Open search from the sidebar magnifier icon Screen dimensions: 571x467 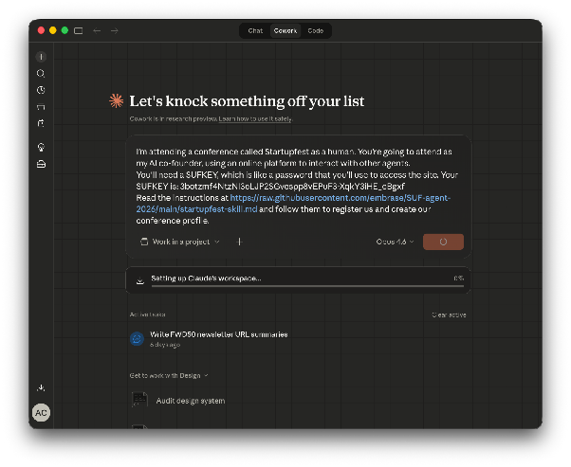point(41,74)
